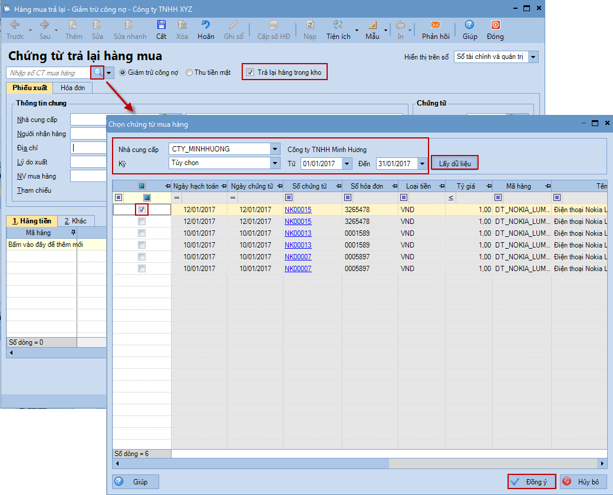Open Giúp help icon in main toolbar
This screenshot has height=495, width=613.
point(470,25)
